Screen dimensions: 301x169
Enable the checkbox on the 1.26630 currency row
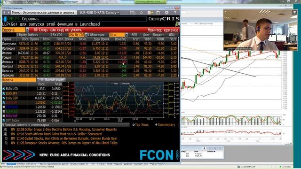coord(4,107)
